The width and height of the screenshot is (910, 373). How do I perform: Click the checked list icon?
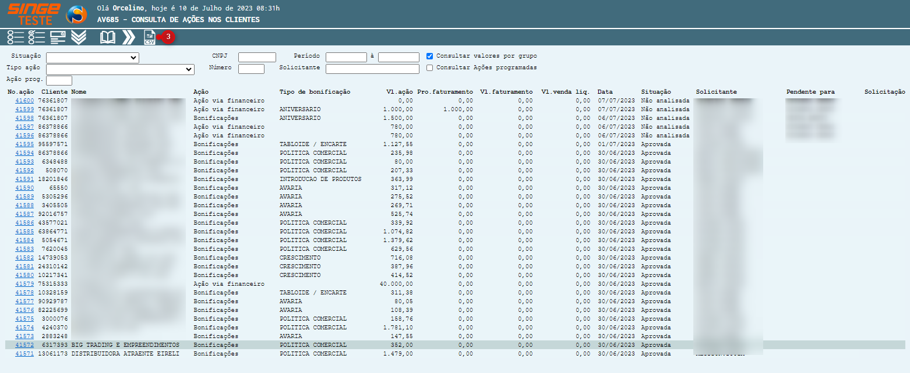pos(37,37)
